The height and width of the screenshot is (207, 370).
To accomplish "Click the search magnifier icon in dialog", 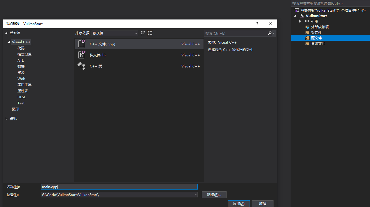I will (270, 33).
